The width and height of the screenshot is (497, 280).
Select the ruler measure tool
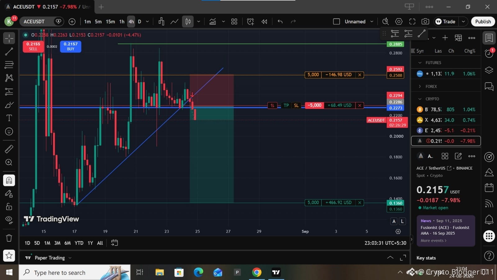point(9,149)
